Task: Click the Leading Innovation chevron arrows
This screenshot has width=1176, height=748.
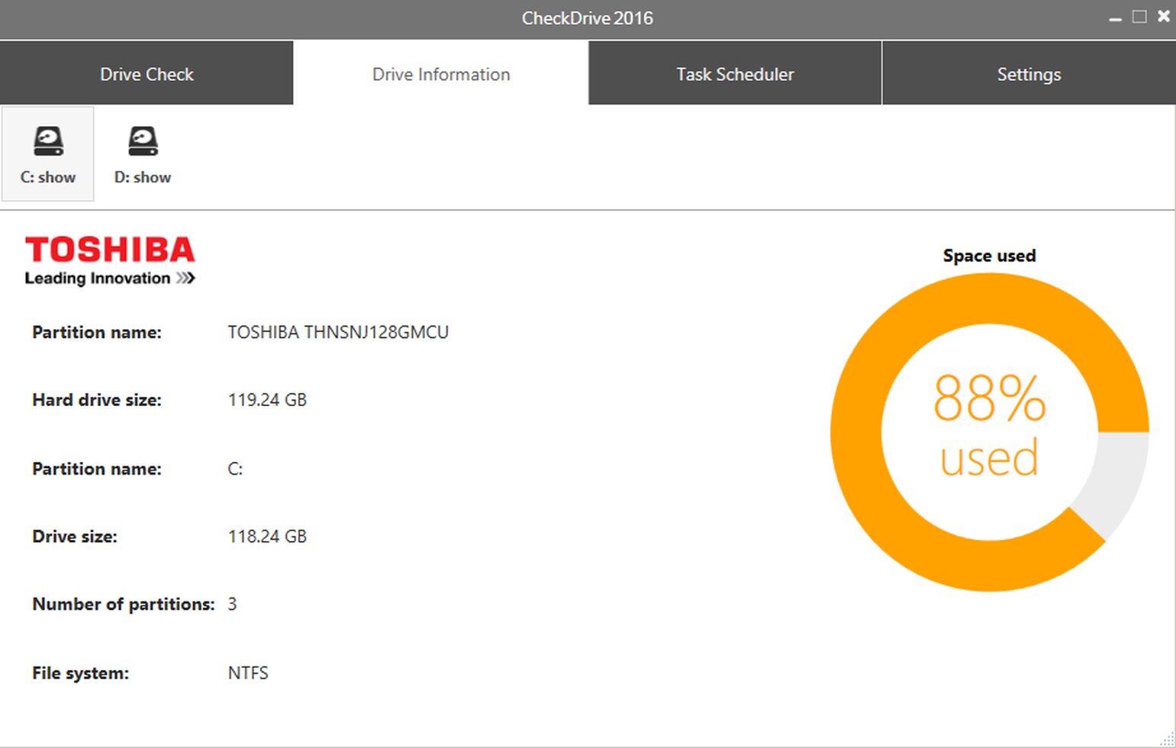Action: click(x=185, y=279)
